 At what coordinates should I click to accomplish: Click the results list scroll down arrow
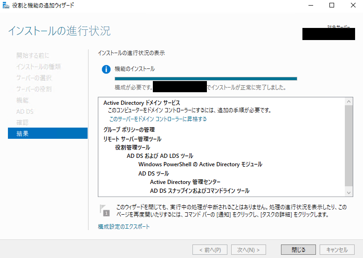(x=349, y=193)
